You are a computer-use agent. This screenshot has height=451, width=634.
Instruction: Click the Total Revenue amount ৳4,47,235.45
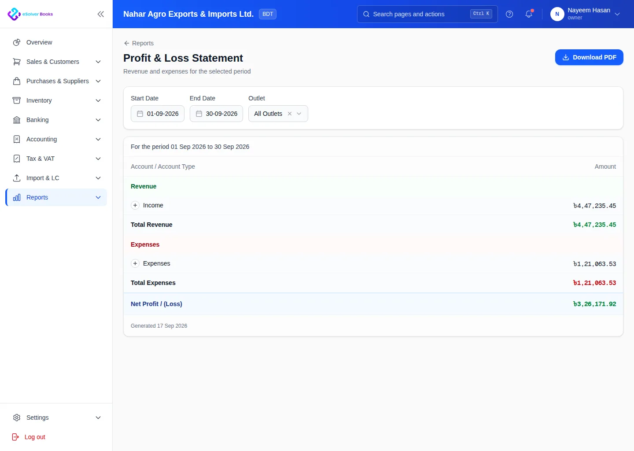pos(594,225)
